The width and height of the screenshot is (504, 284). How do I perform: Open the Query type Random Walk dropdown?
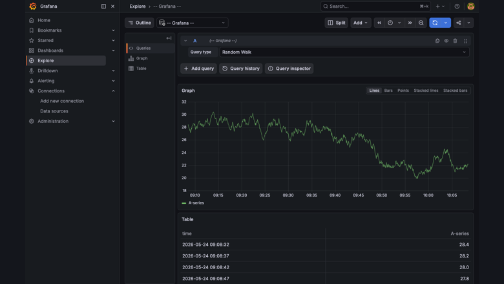pyautogui.click(x=344, y=52)
